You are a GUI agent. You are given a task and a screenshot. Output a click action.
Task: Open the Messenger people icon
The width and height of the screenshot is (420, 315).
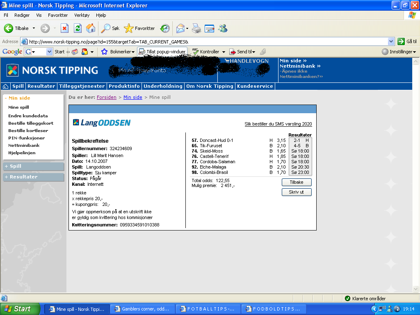223,28
